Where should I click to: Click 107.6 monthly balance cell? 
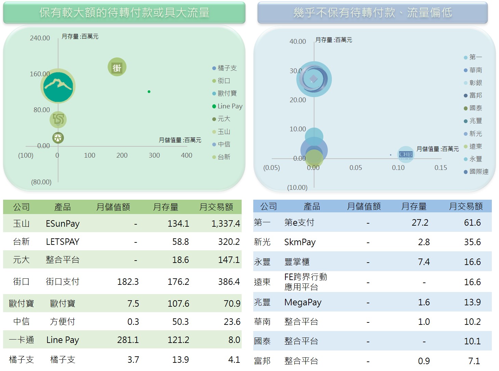pos(178,304)
